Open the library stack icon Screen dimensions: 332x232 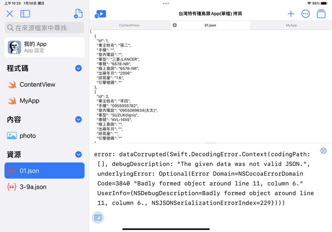tap(321, 14)
